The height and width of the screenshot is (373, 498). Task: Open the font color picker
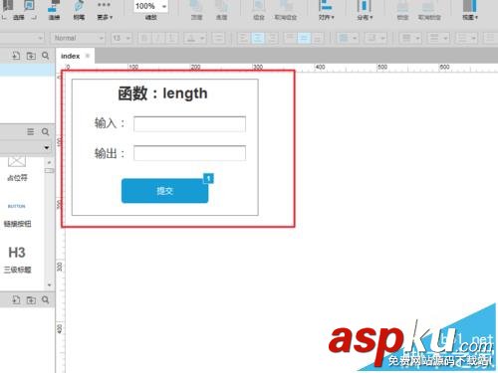[x=194, y=38]
